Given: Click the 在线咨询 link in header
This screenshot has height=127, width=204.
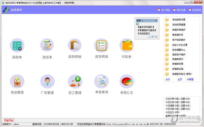Looking at the screenshot, I should [195, 10].
